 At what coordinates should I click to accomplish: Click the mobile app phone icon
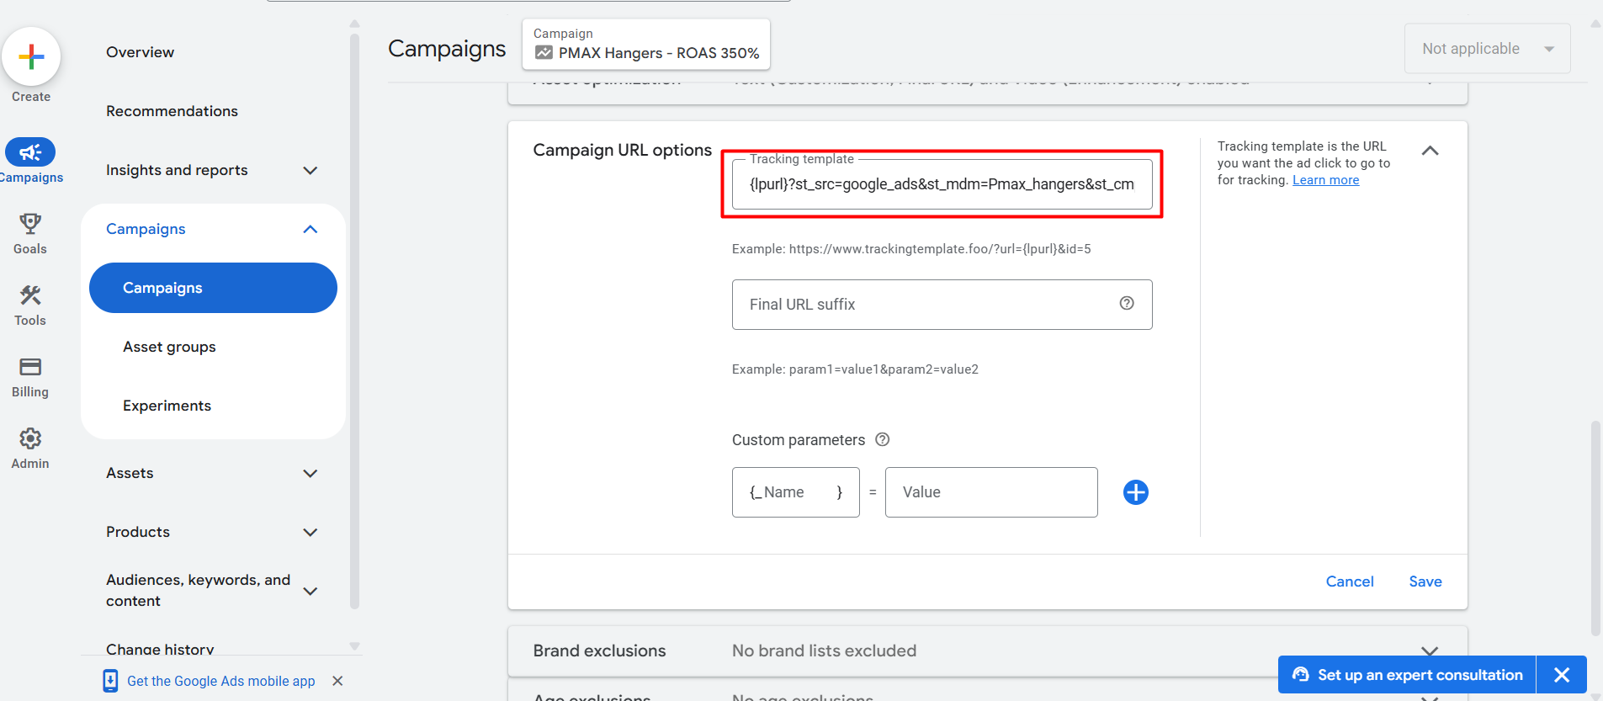[x=110, y=681]
